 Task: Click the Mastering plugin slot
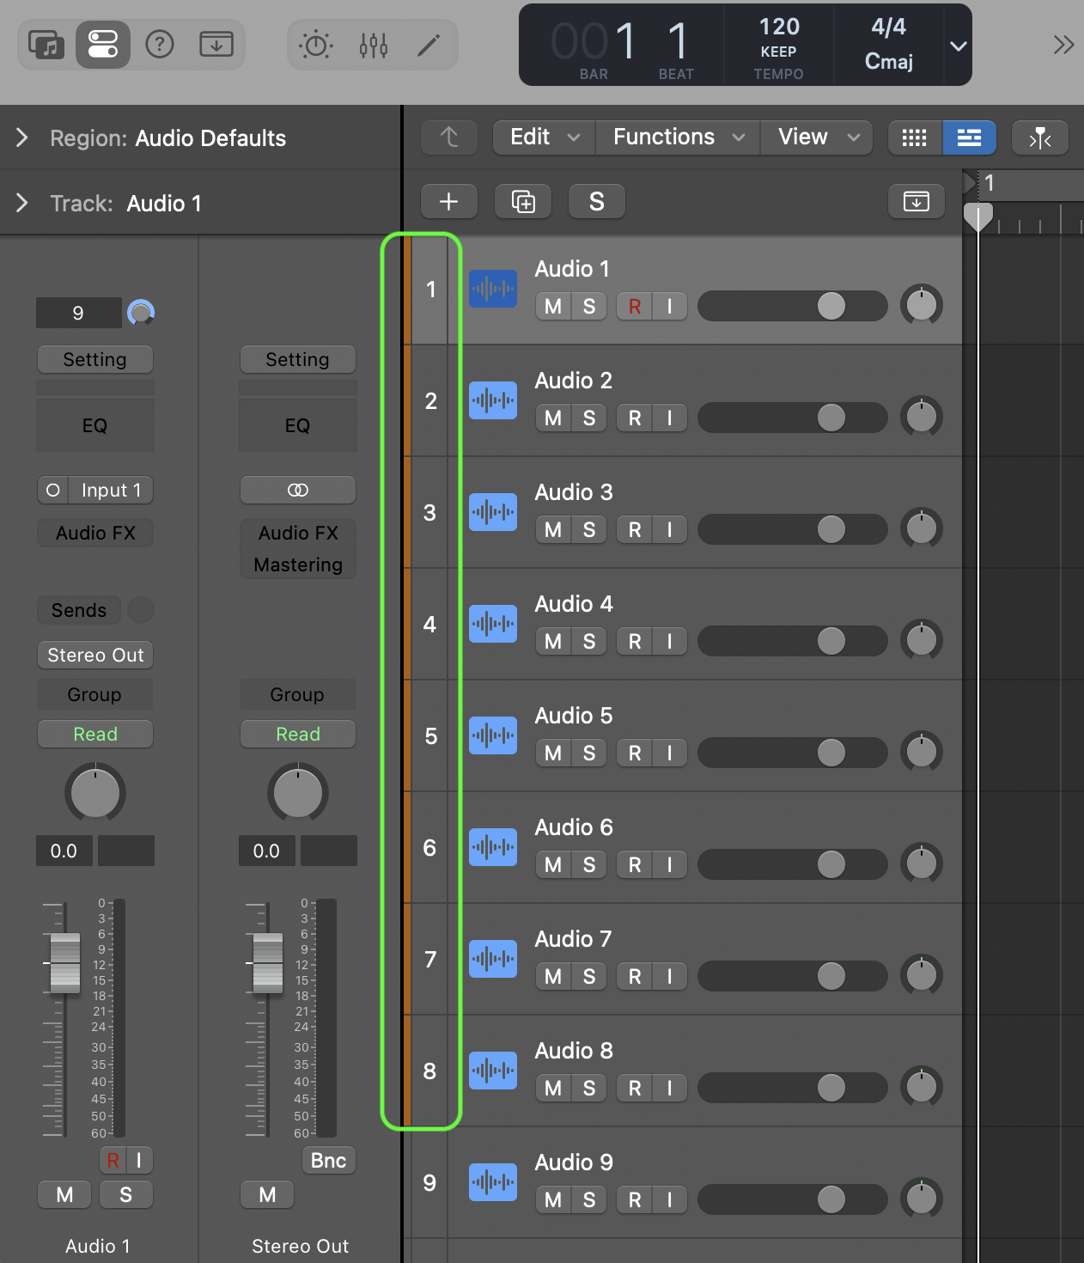click(298, 564)
